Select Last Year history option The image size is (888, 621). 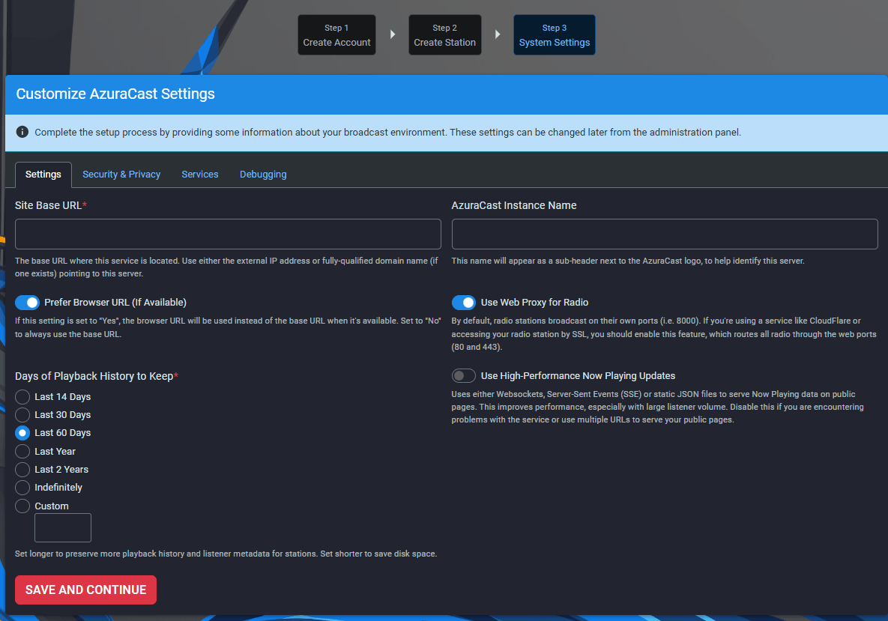[x=22, y=452]
